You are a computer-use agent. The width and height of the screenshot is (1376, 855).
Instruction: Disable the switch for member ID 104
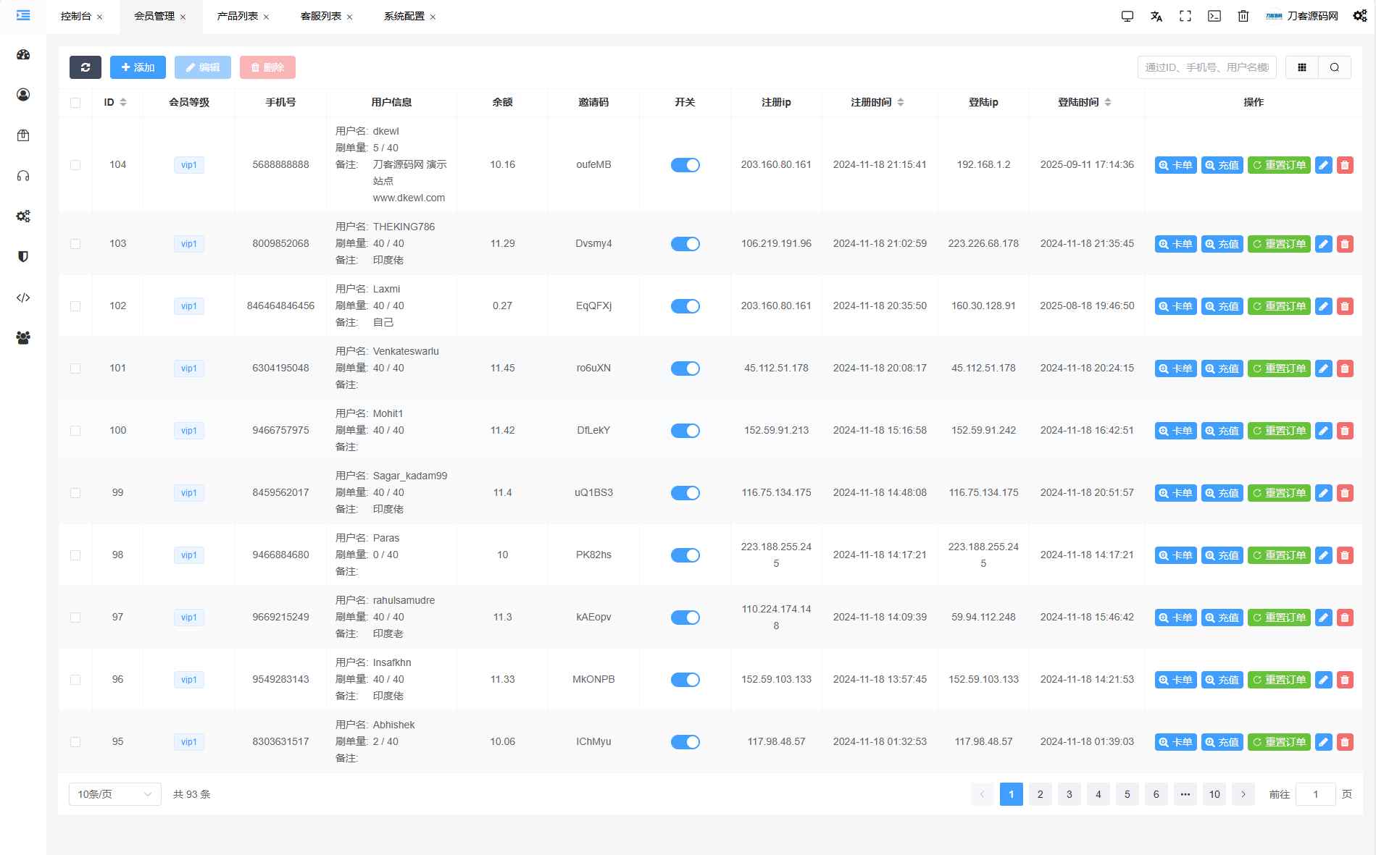point(685,165)
